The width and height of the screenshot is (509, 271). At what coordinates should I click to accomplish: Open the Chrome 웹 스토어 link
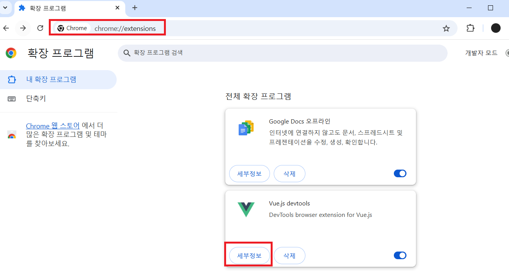pyautogui.click(x=53, y=126)
